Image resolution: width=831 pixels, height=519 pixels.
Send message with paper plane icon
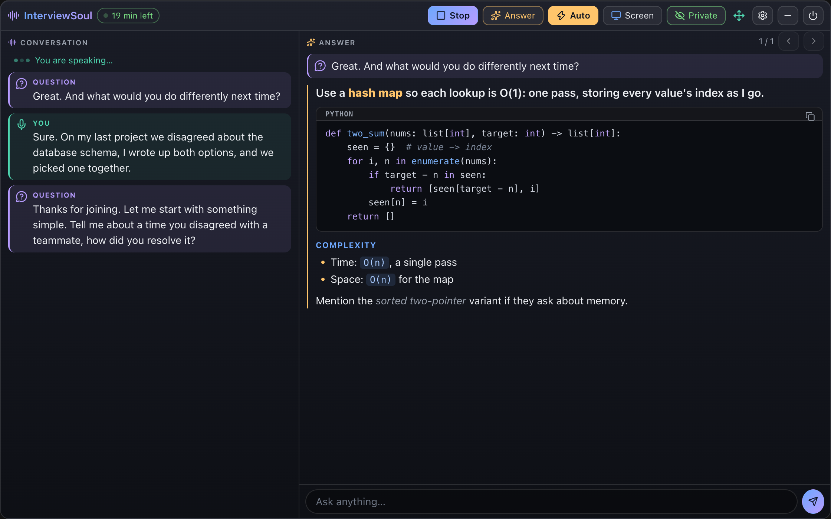pyautogui.click(x=813, y=502)
